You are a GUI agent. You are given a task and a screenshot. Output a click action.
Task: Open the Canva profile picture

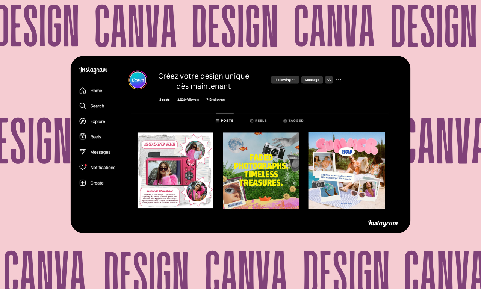click(x=138, y=80)
